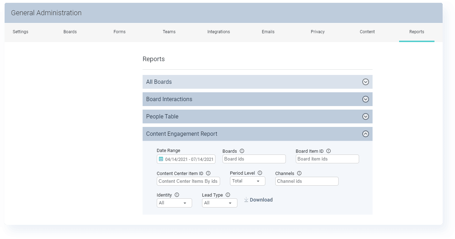Click info icon next to Content Center Item ID
Screen dimensions: 455x239
(x=208, y=173)
